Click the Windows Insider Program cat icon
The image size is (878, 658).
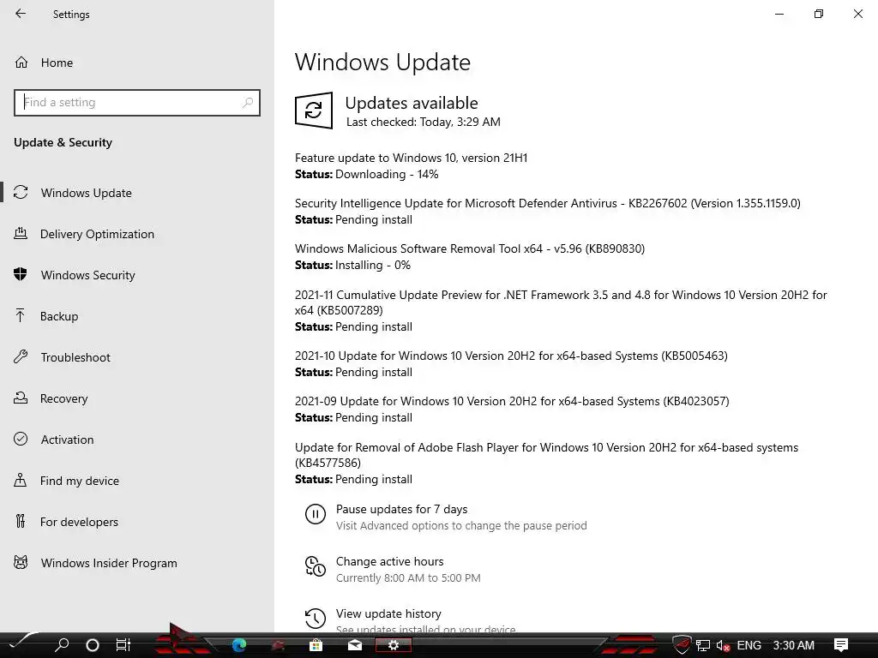pyautogui.click(x=21, y=562)
